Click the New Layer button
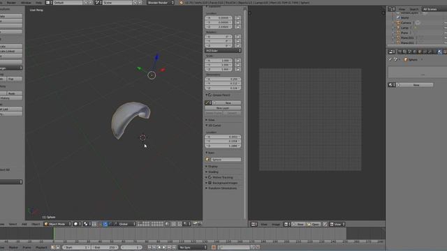 [x=223, y=108]
